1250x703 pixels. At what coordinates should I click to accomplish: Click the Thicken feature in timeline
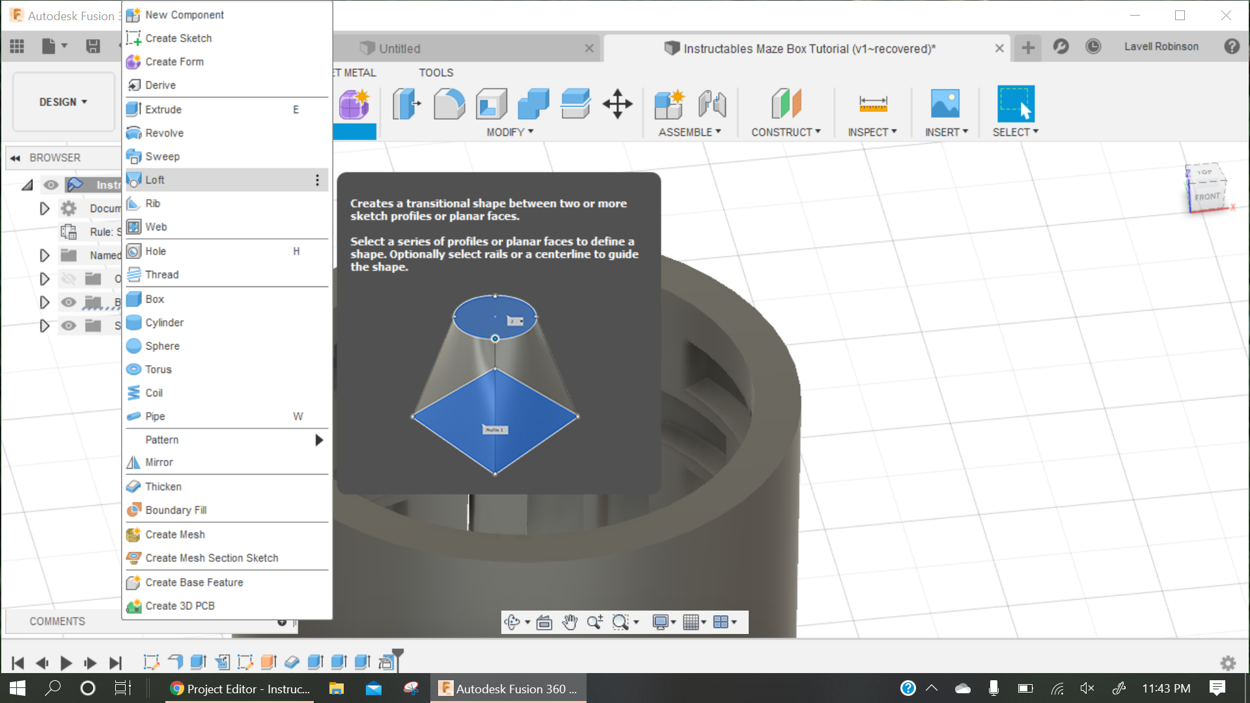point(292,662)
